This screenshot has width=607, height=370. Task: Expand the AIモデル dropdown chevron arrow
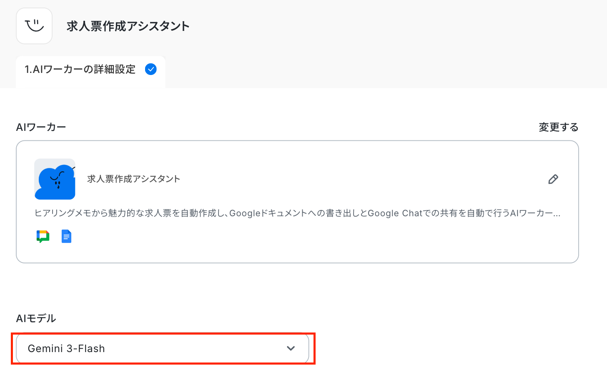(x=291, y=348)
